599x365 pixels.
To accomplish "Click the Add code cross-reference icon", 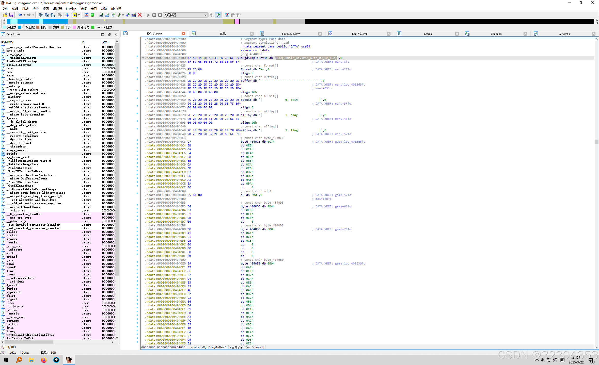I will click(101, 15).
